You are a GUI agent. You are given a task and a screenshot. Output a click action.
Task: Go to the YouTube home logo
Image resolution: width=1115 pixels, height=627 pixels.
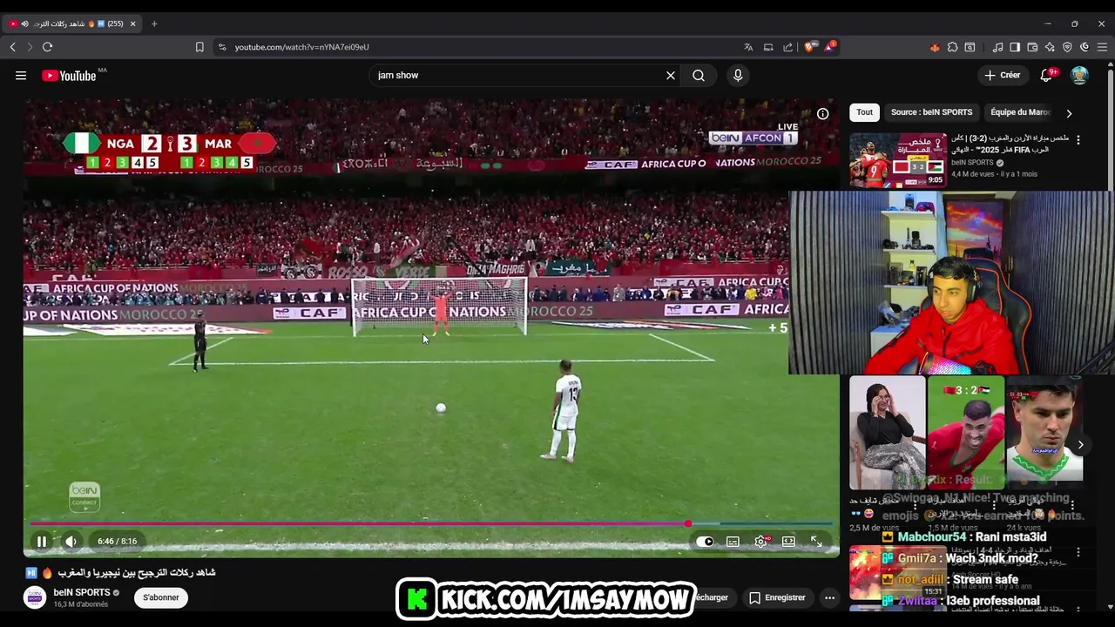[69, 76]
